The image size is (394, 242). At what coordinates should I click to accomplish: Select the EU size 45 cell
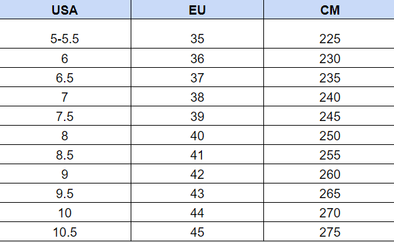197,231
